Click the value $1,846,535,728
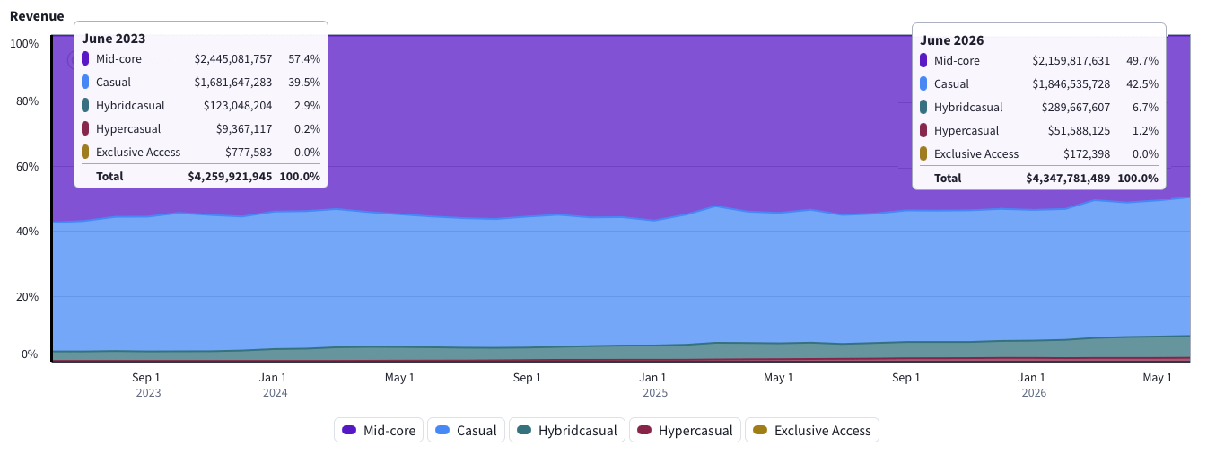This screenshot has height=455, width=1207. (1071, 83)
